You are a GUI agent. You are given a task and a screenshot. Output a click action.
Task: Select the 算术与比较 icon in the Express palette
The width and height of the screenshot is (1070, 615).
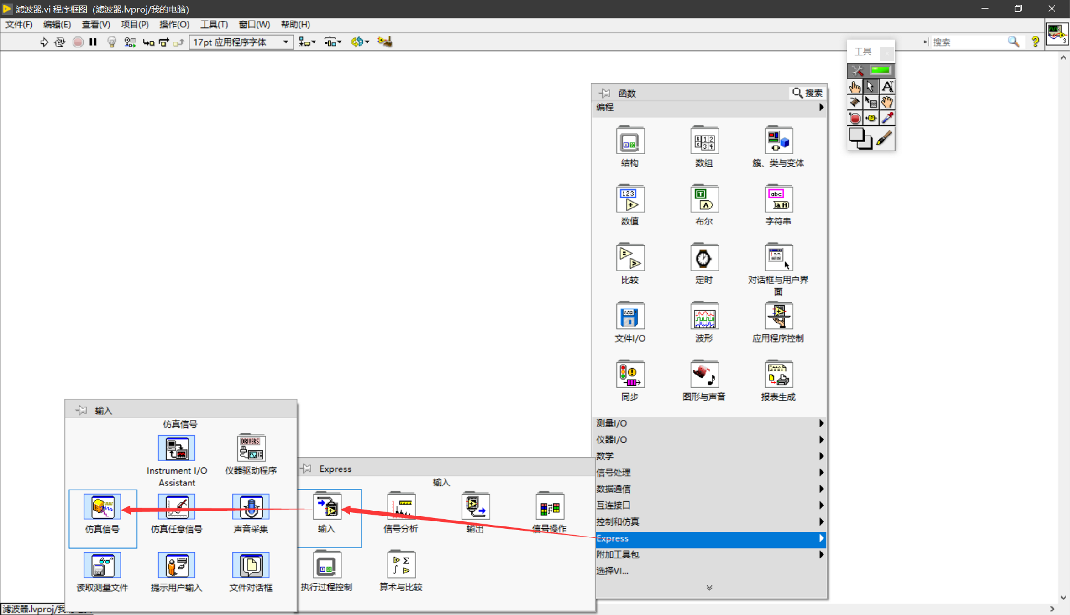pyautogui.click(x=401, y=564)
